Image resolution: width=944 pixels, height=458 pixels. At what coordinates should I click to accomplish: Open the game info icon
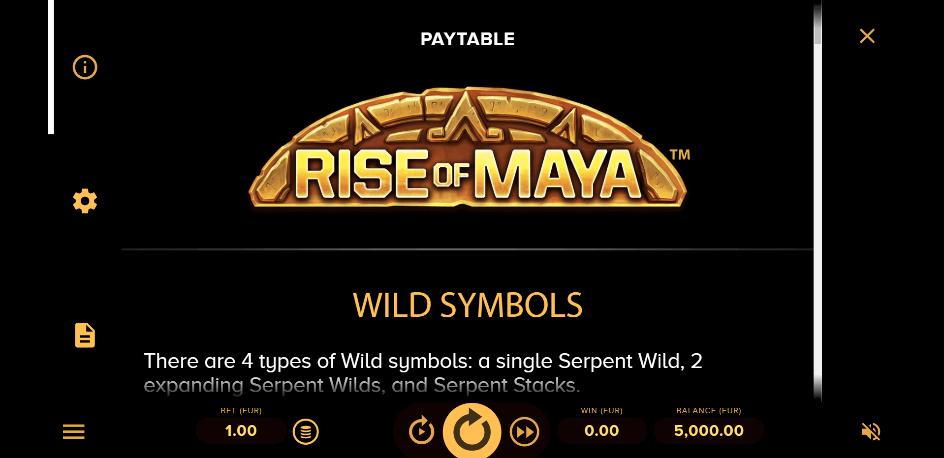click(85, 67)
